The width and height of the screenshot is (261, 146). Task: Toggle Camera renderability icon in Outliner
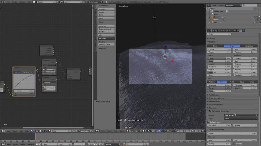(x=260, y=17)
